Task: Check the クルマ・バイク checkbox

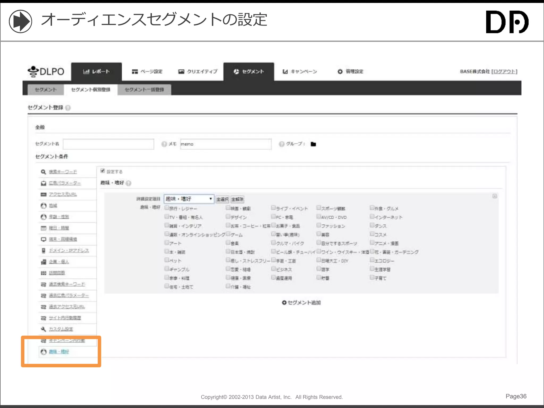Action: pos(273,242)
